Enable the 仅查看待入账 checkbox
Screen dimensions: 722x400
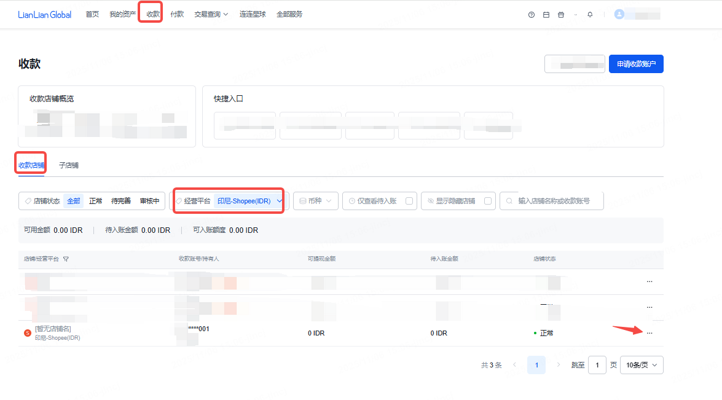coord(409,201)
